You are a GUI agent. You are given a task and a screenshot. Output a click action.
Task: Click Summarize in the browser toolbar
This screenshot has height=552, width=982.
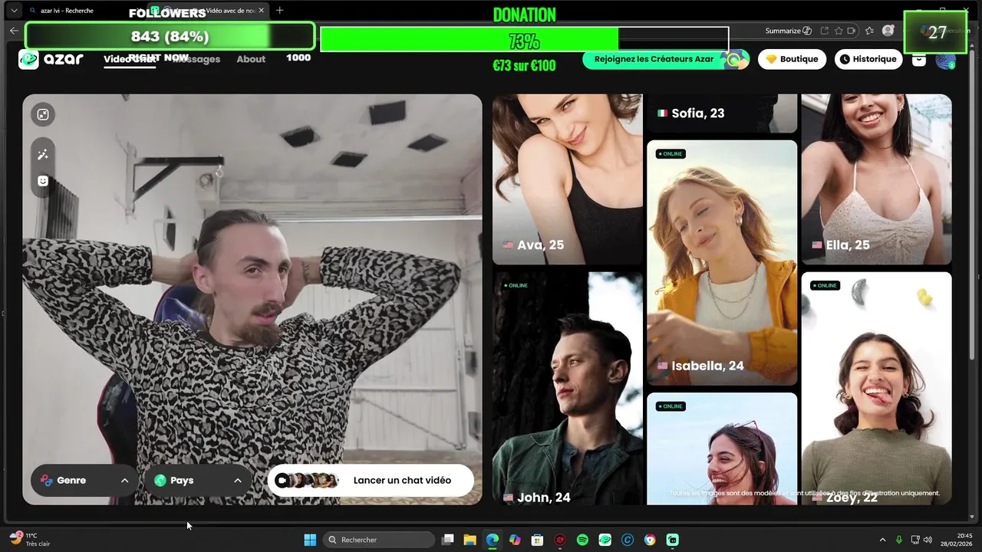(x=788, y=31)
